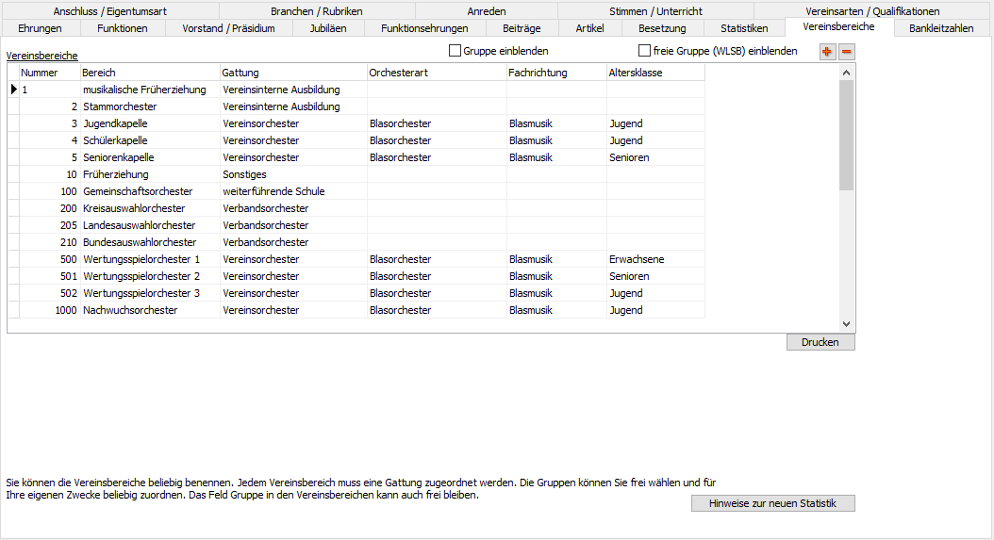Select the Gattung cell of Früherziehung row
The width and height of the screenshot is (994, 540).
(292, 174)
